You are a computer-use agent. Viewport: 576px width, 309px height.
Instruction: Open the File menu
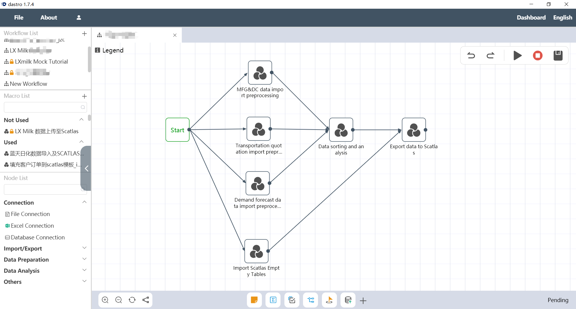tap(19, 18)
